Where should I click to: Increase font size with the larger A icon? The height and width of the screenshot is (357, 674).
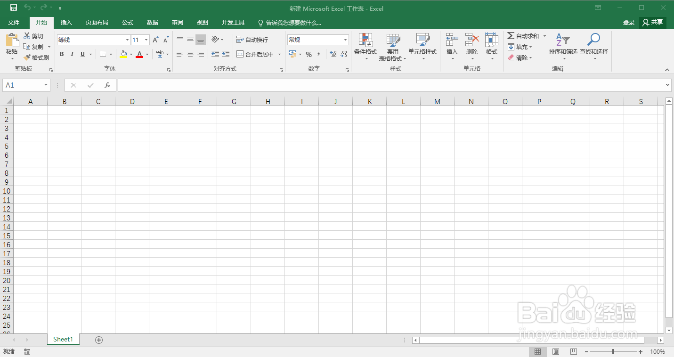click(155, 40)
